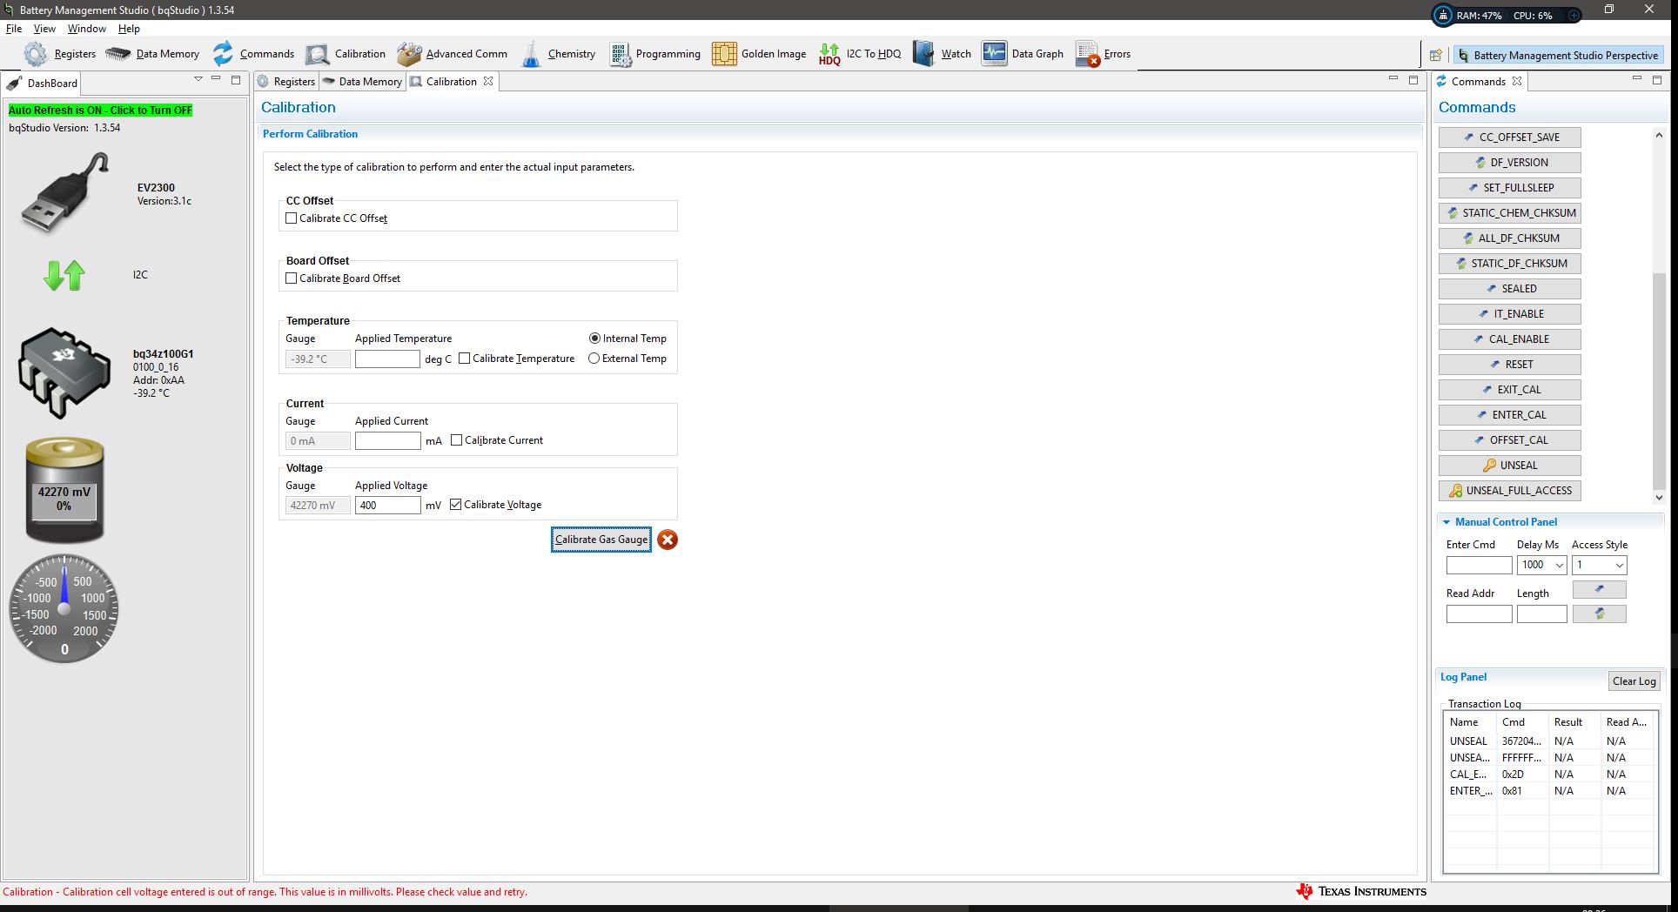Close the Calibration tab

coord(488,81)
